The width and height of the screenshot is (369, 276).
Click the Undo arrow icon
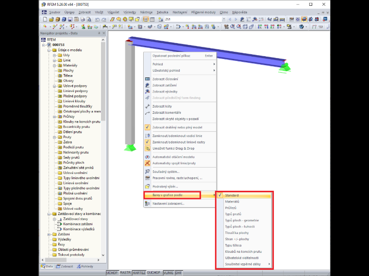click(98, 19)
